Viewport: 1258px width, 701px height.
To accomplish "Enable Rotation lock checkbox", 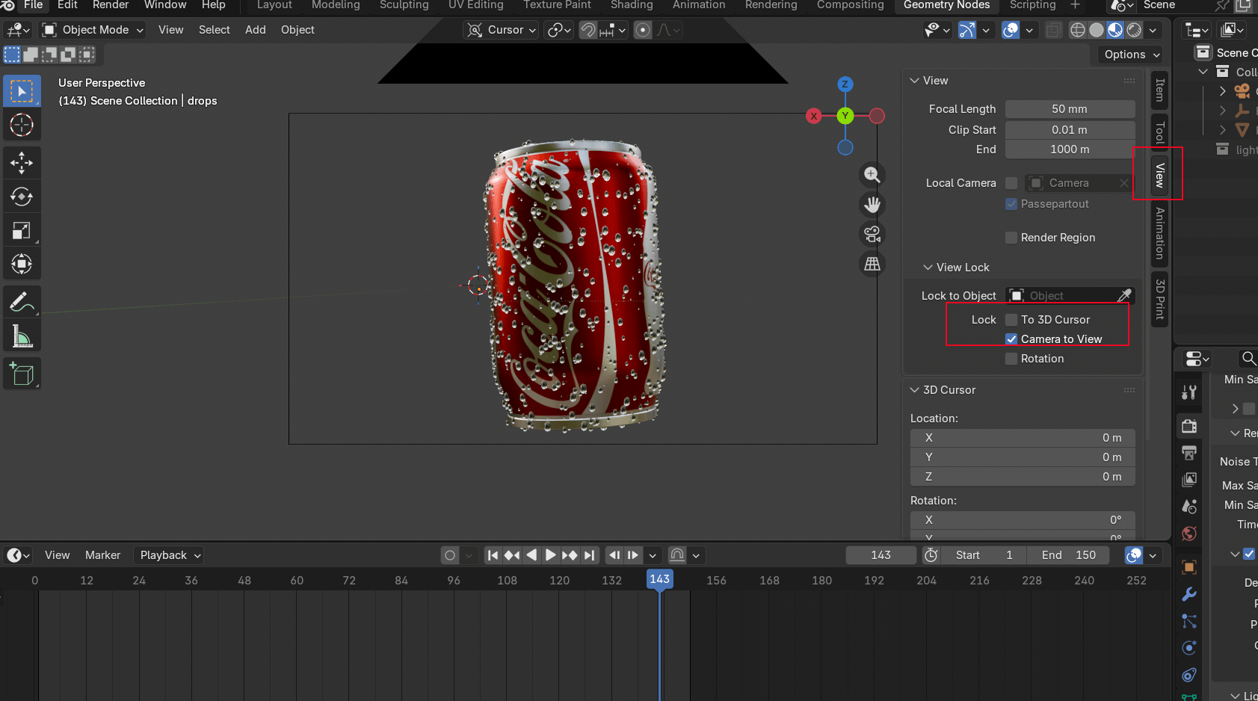I will [x=1011, y=359].
